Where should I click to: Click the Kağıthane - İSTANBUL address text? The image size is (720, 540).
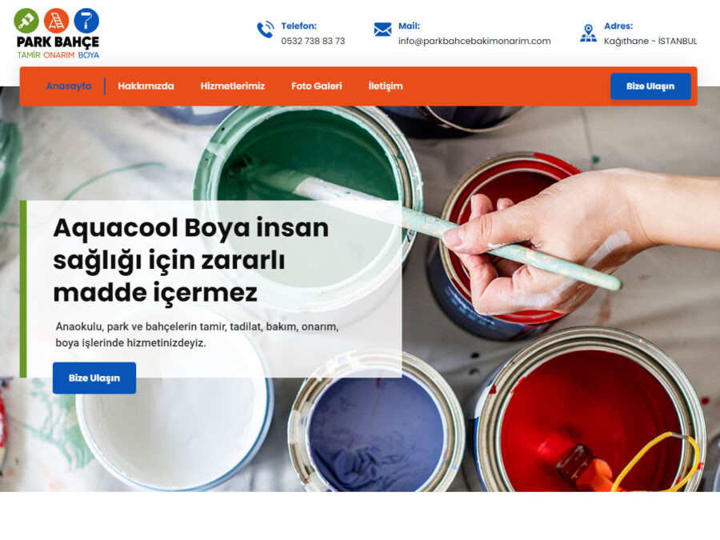650,41
